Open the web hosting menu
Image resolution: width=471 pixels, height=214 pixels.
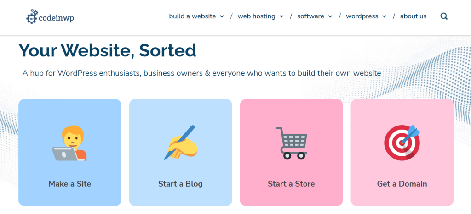coord(256,16)
